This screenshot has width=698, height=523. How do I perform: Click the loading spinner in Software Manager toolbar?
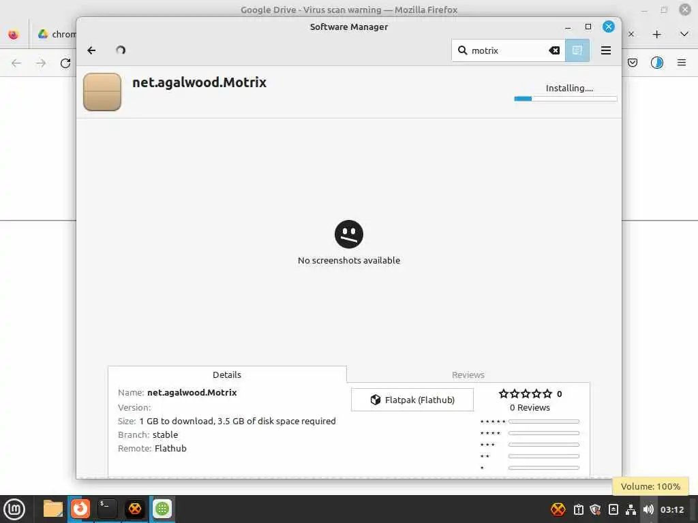pos(121,50)
